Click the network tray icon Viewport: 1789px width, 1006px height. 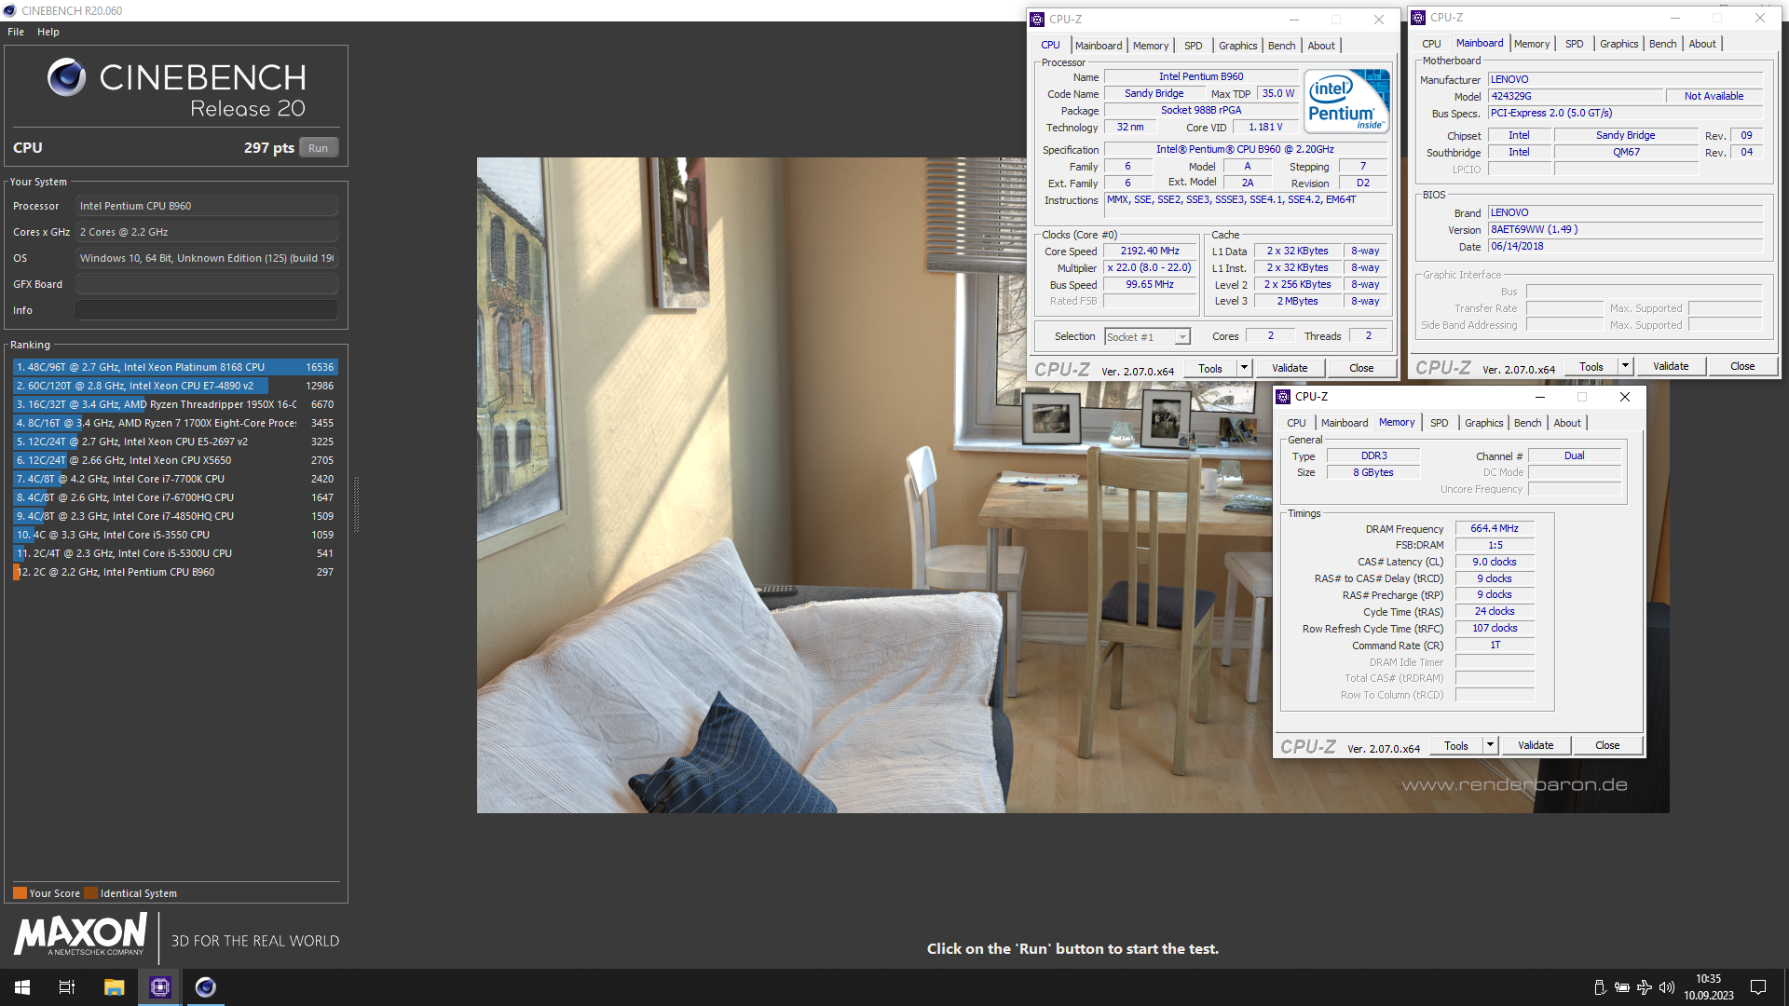tap(1645, 987)
